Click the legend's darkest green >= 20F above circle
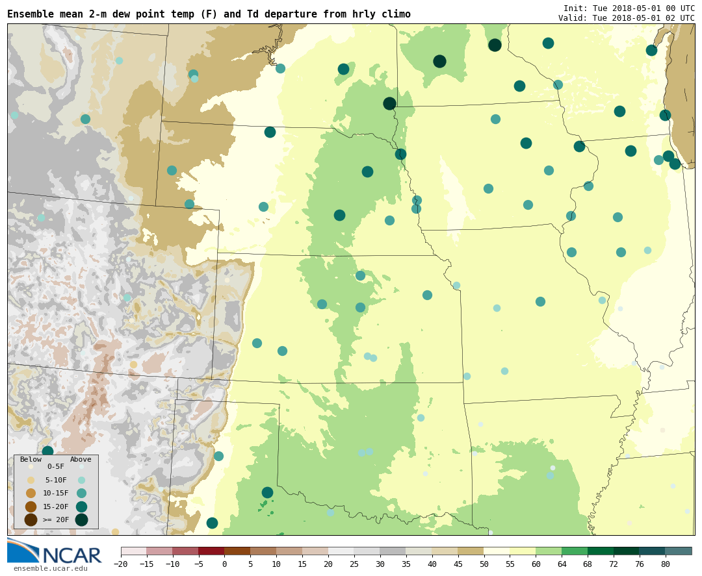702x576 pixels. [x=81, y=520]
